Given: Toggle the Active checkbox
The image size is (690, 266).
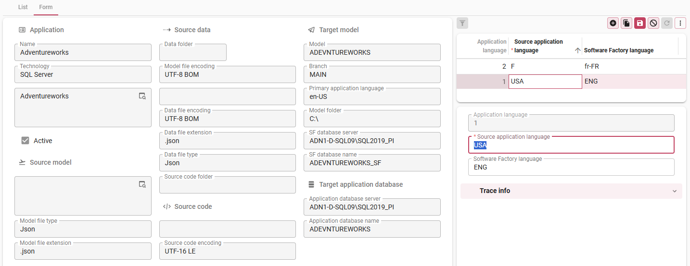Looking at the screenshot, I should coord(26,141).
